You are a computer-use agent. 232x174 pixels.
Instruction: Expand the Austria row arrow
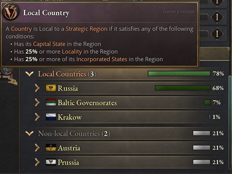point(37,148)
